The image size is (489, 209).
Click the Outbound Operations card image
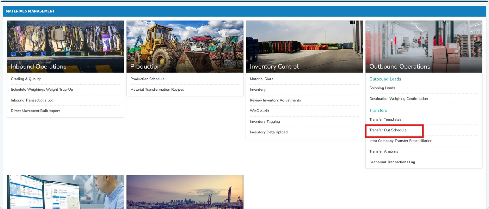tap(424, 47)
